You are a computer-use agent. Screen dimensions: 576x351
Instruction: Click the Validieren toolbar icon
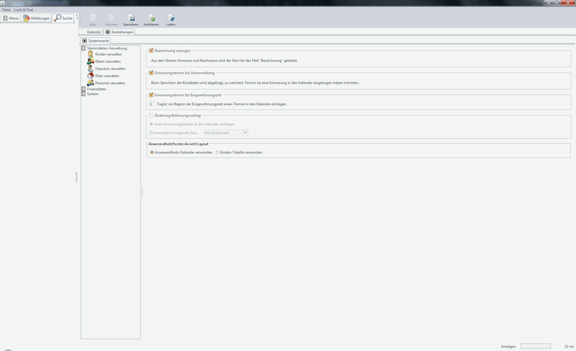151,17
